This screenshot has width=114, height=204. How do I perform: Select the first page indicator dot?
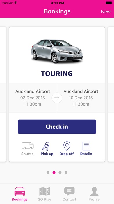pyautogui.click(x=48, y=173)
